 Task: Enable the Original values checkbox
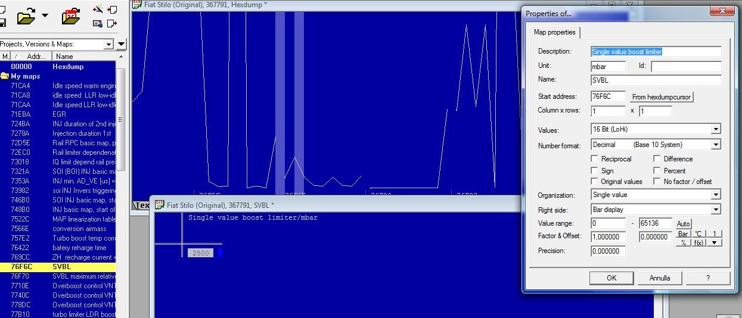594,182
